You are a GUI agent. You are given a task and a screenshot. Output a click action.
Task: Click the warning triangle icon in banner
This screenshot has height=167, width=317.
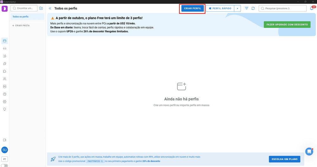[53, 18]
